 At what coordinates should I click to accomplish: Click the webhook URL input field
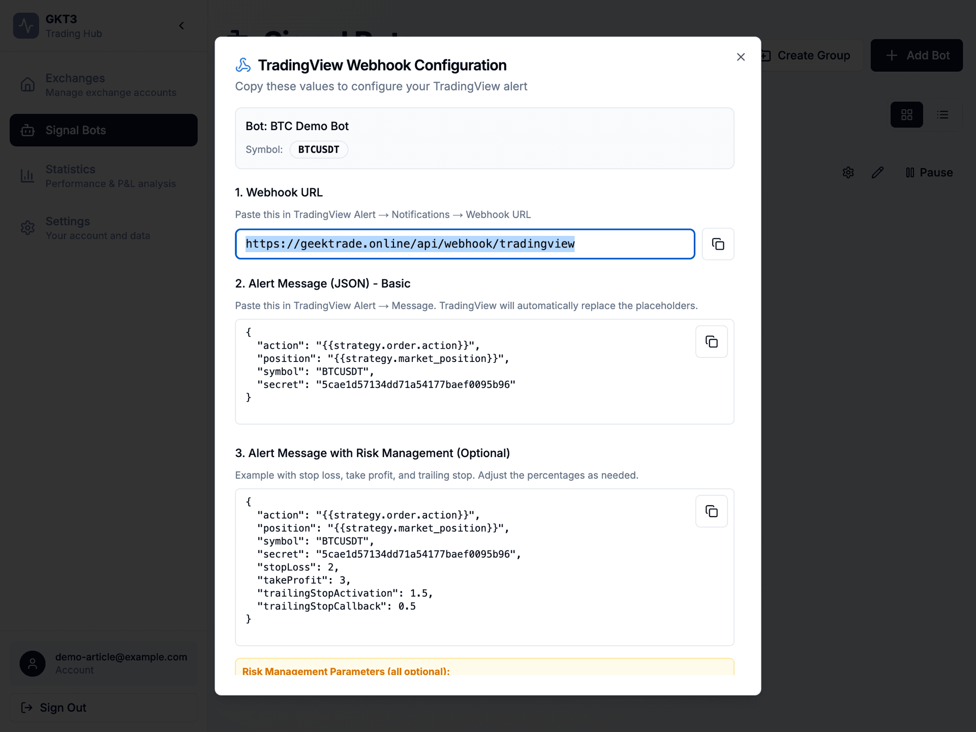[x=464, y=244]
